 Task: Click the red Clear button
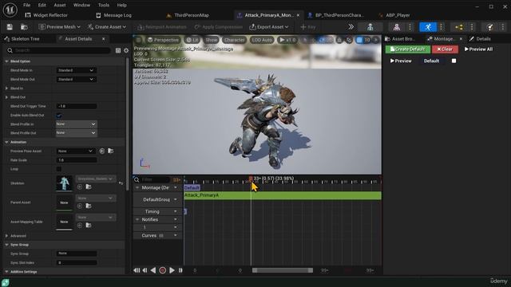(445, 49)
